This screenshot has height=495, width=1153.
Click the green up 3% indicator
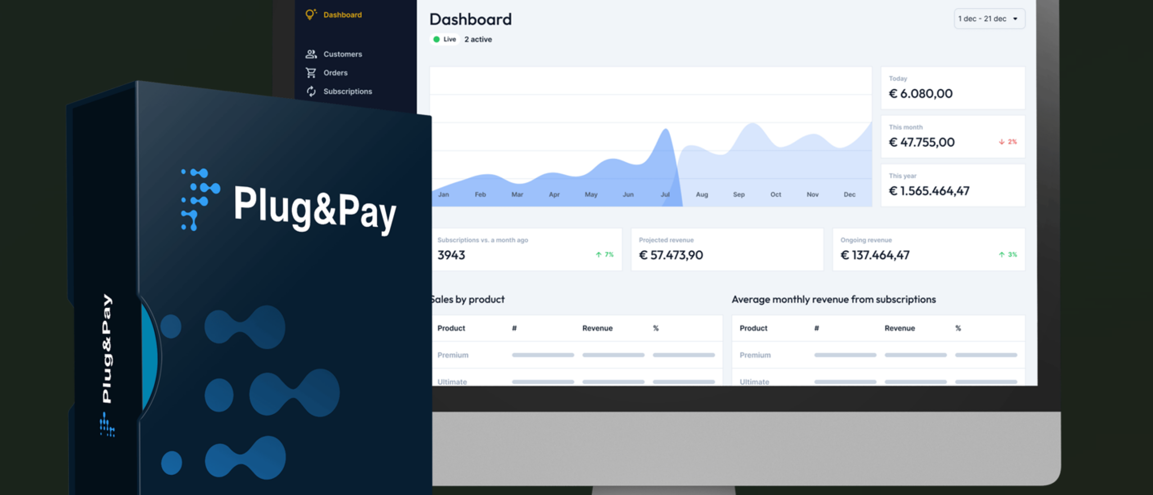(1008, 254)
